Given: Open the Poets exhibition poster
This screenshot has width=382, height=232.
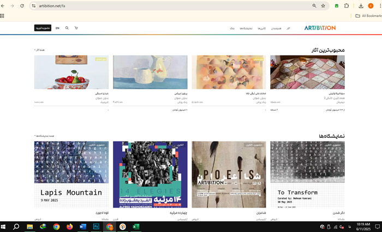Looking at the screenshot, I should [229, 174].
